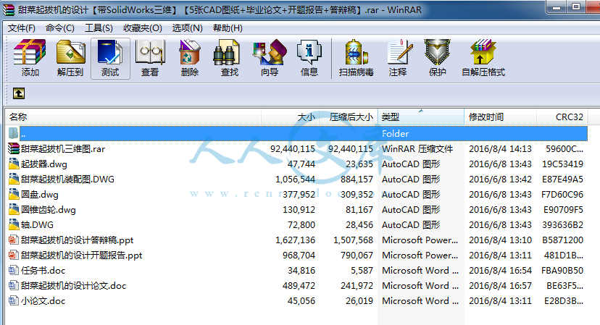Click the size value 92,440,115 in 大小 column

coord(293,148)
